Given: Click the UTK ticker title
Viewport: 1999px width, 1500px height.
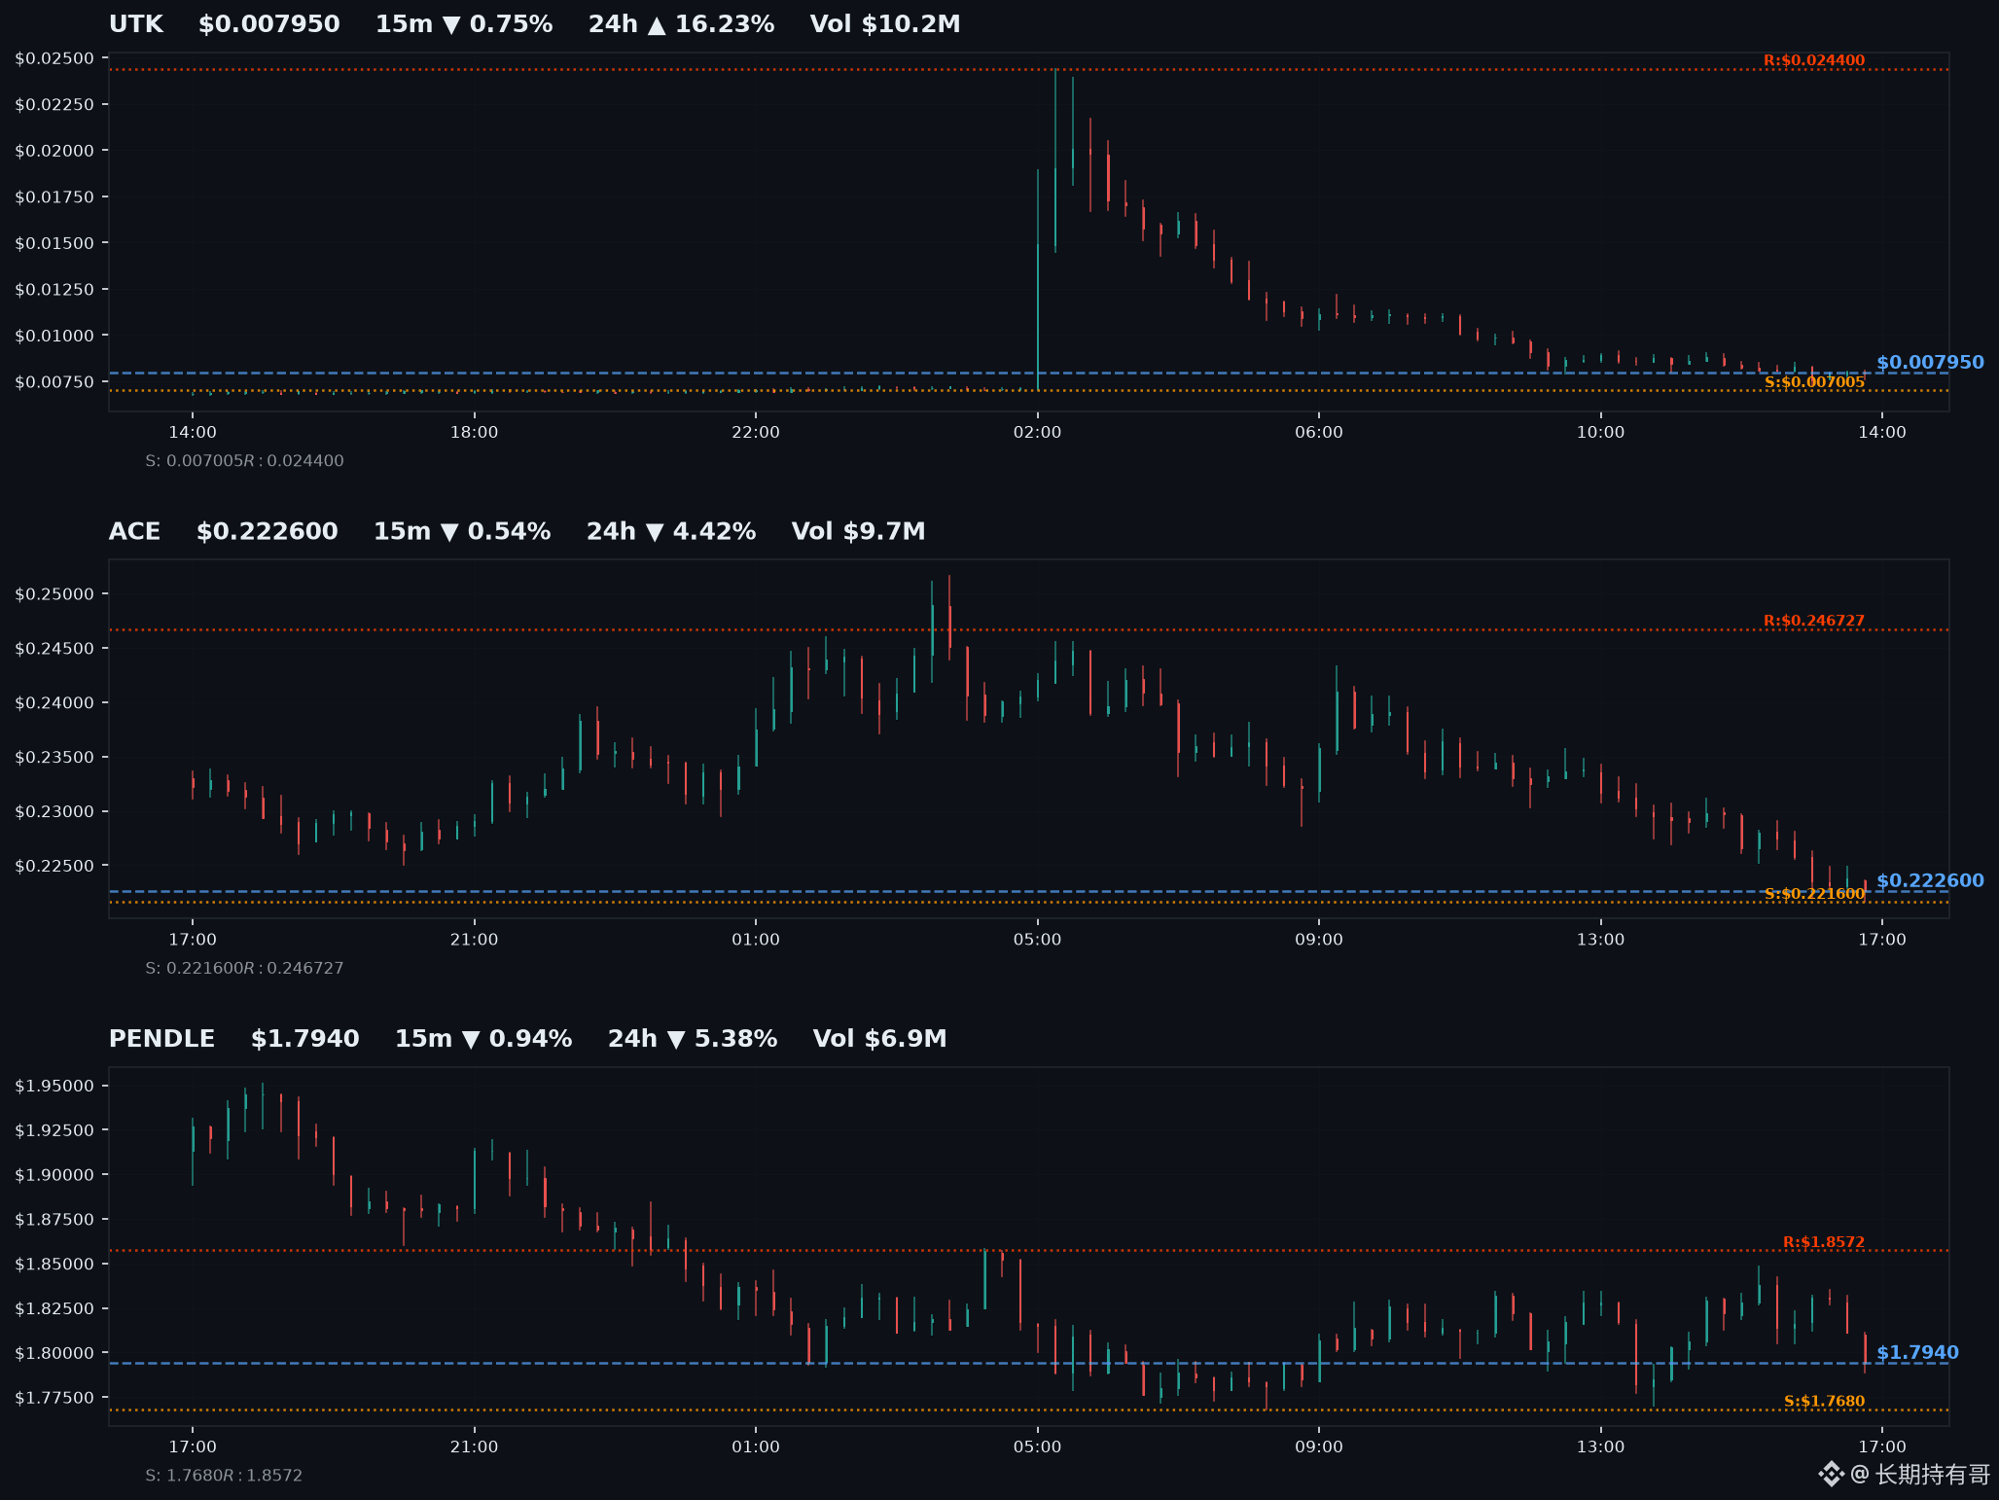Looking at the screenshot, I should 136,24.
